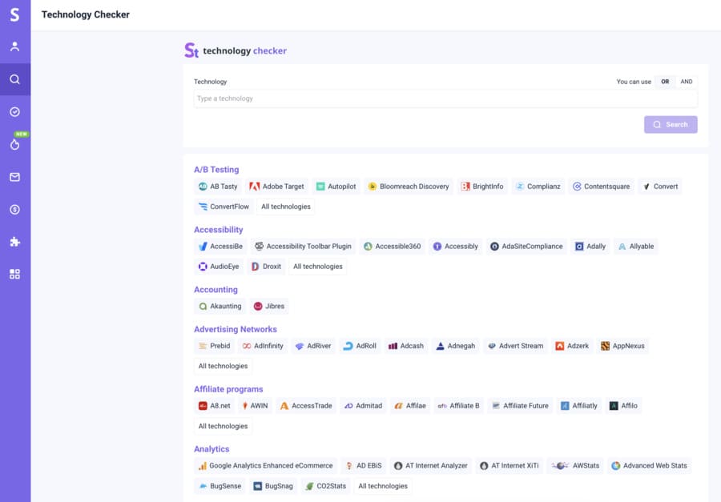
Task: Click the Accessibility category heading
Action: [218, 229]
